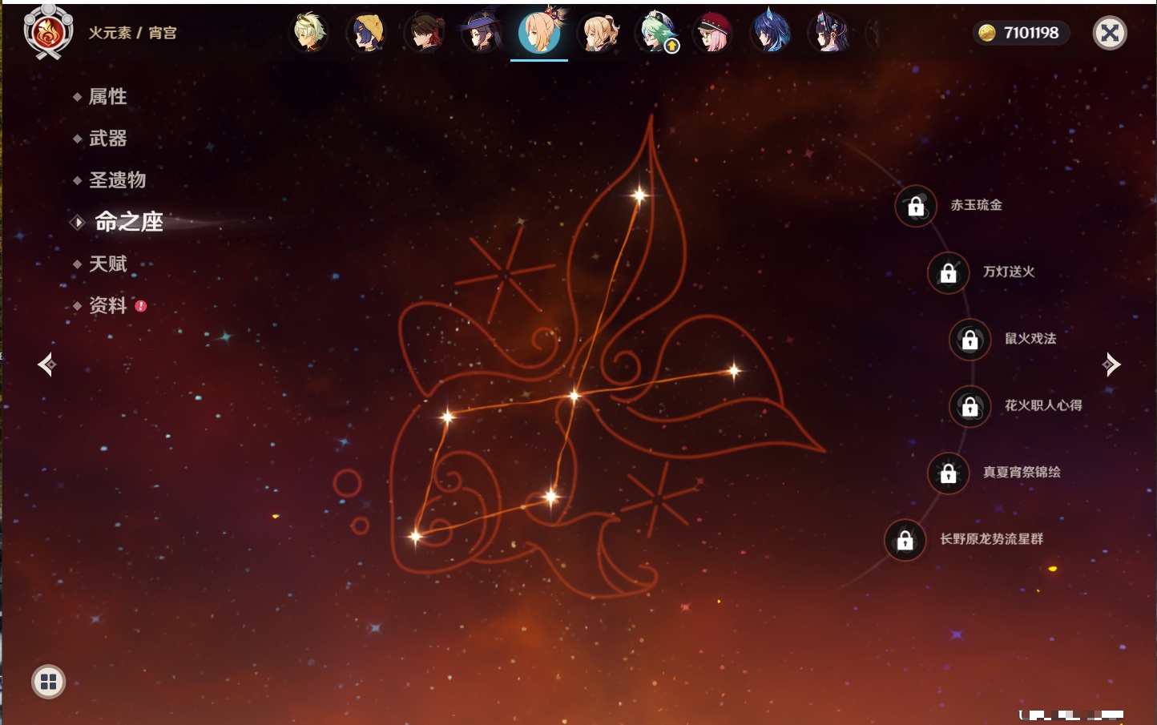Image resolution: width=1157 pixels, height=725 pixels.
Task: Open the 资料 profile menu
Action: click(x=107, y=305)
